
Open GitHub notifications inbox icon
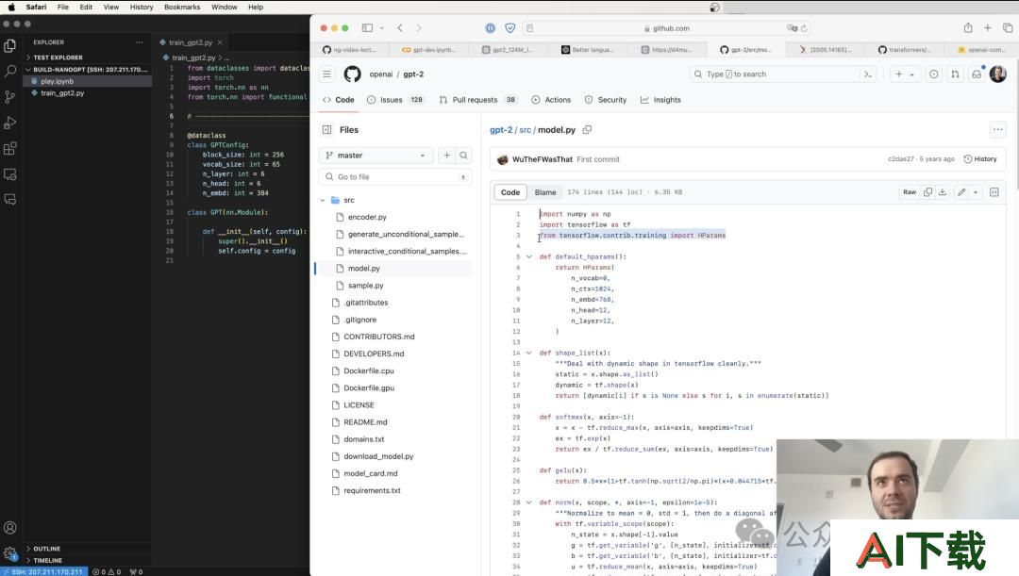click(x=977, y=74)
